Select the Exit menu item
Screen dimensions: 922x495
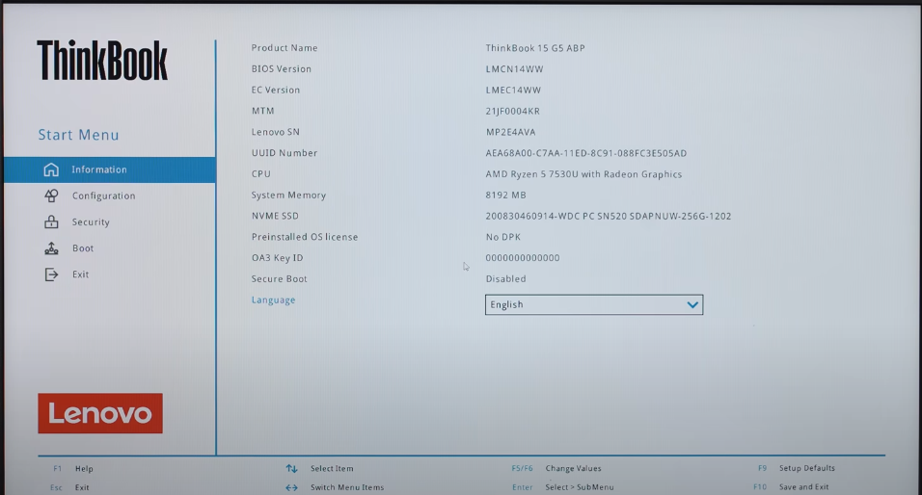pos(110,274)
